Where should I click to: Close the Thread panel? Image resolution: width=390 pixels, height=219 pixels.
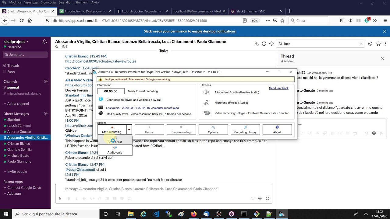[x=382, y=58]
